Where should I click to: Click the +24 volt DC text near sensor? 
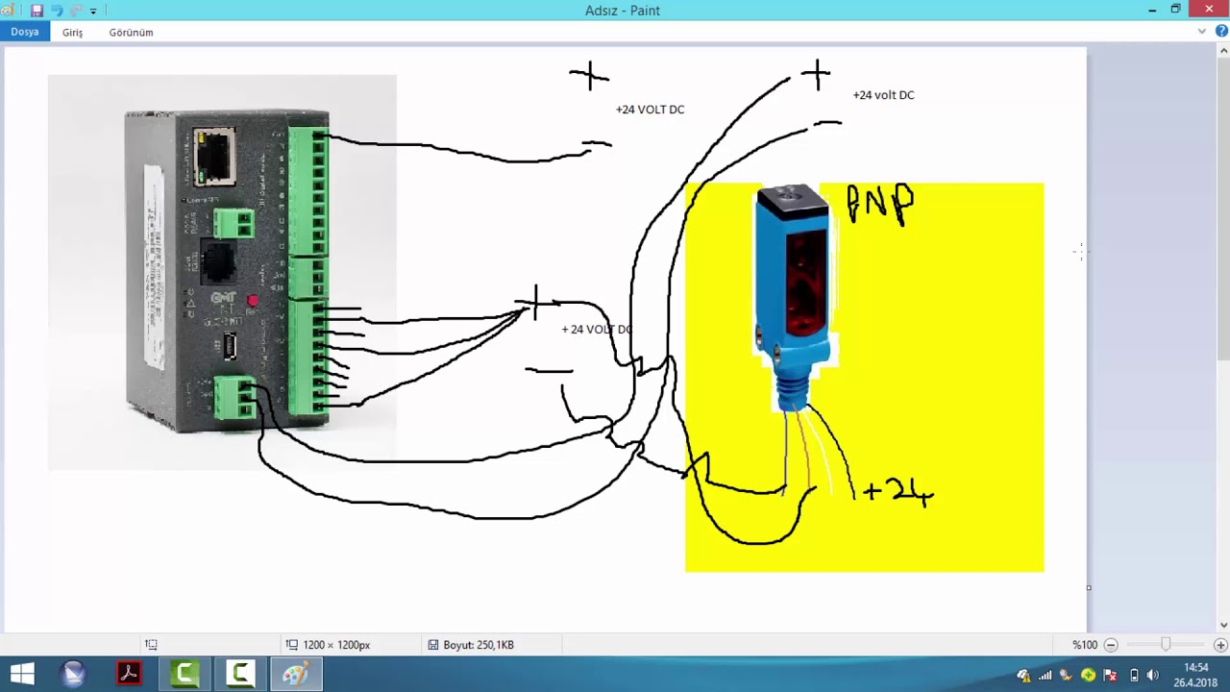(x=883, y=95)
